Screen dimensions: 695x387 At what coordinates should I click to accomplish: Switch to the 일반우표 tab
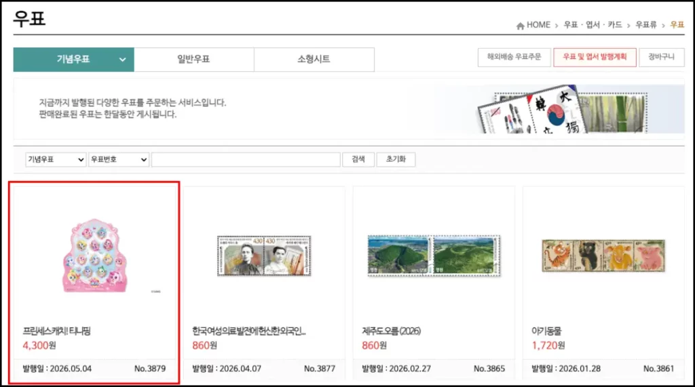click(x=193, y=60)
